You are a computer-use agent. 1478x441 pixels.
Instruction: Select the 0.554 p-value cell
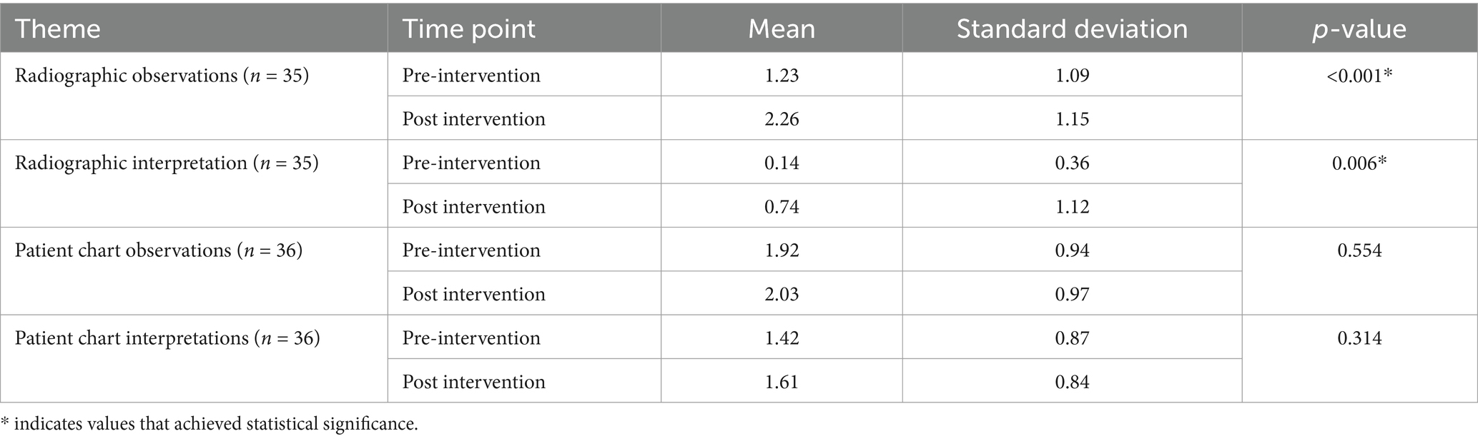tap(1359, 271)
